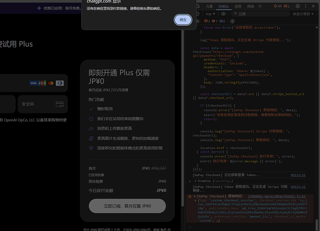The width and height of the screenshot is (320, 231).
Task: Confirm the alert with the 确定 button
Action: [183, 20]
